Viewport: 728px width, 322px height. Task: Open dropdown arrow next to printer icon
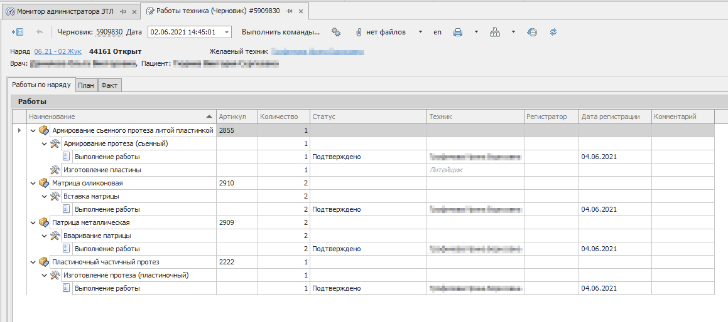pos(476,32)
